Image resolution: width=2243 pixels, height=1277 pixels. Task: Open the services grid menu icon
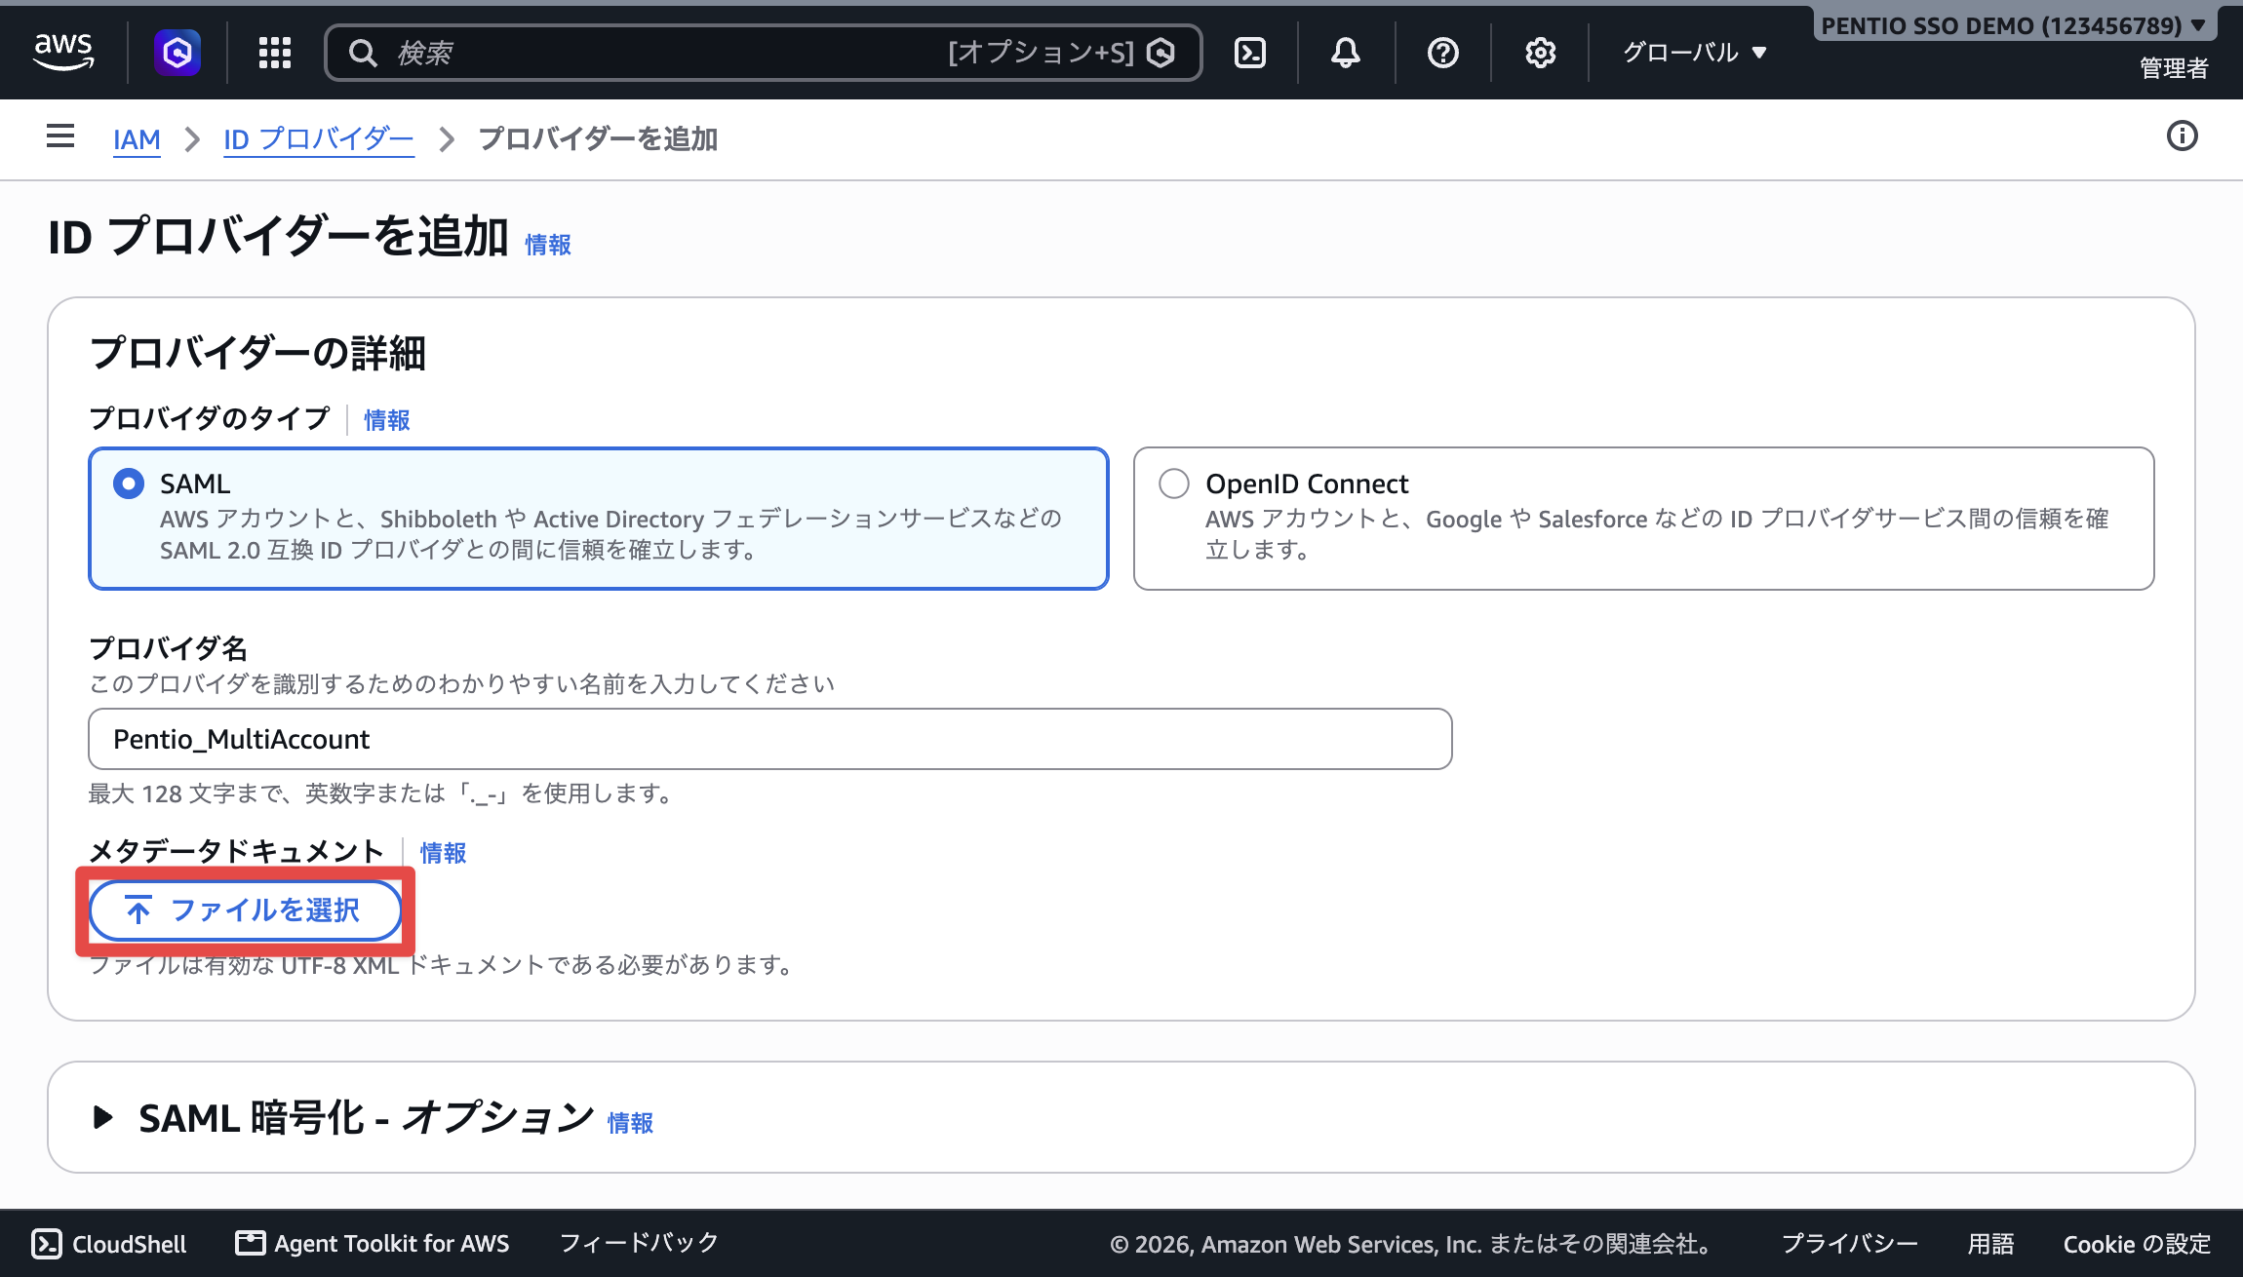275,53
